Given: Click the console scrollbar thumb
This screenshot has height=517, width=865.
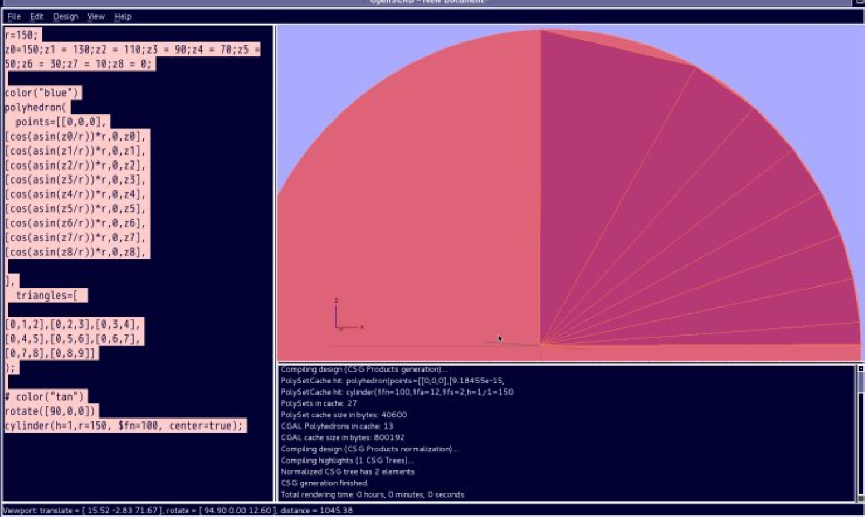Looking at the screenshot, I should 860,382.
